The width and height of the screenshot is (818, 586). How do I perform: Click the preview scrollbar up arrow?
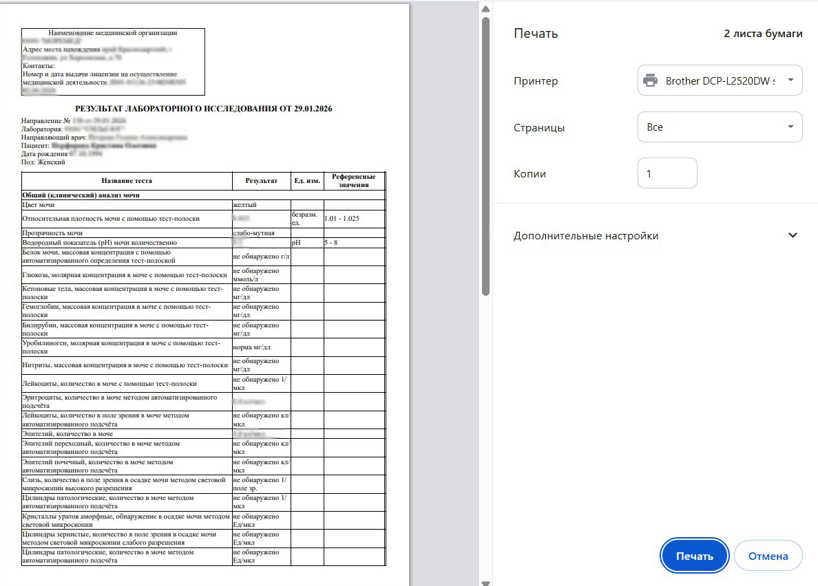tap(485, 10)
